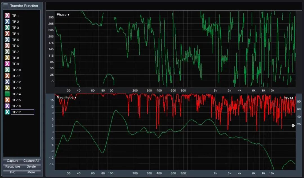This screenshot has width=304, height=178.
Task: Toggle visibility box for TF-11
Action: coord(7,75)
